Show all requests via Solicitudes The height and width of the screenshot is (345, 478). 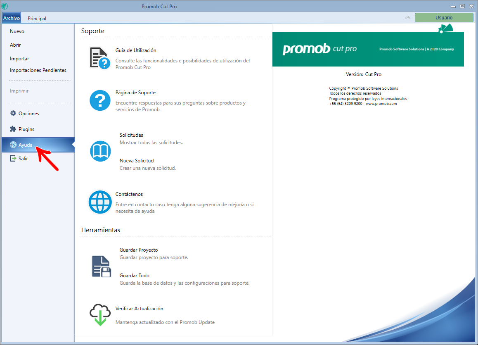tap(131, 135)
